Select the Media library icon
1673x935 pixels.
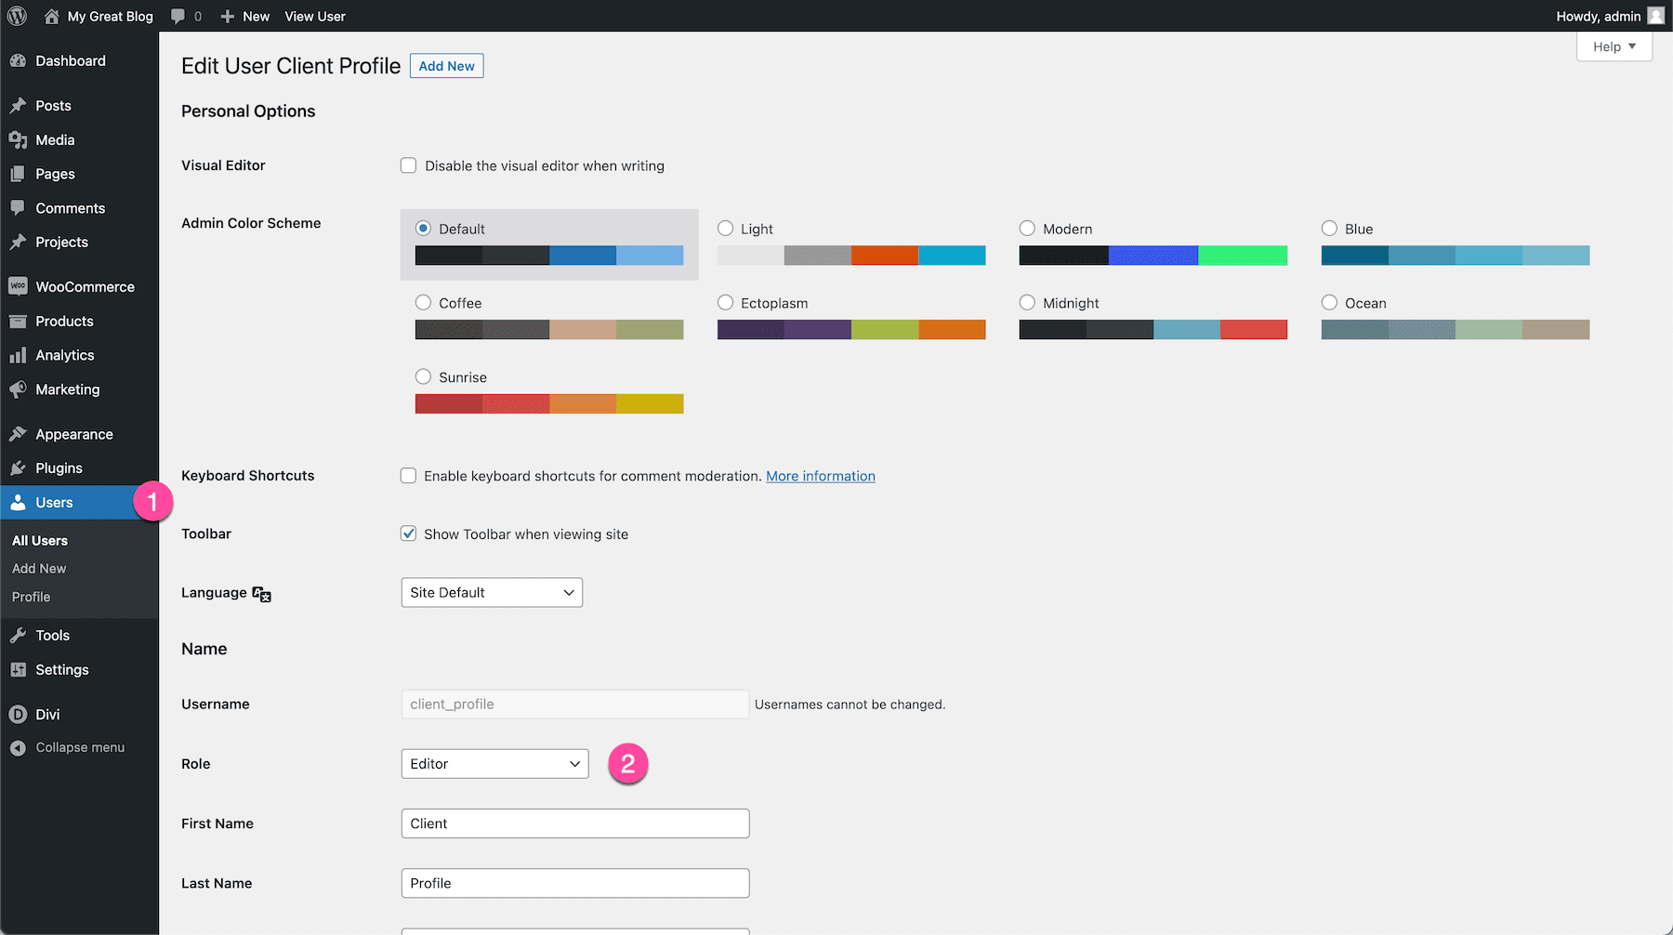pos(20,139)
